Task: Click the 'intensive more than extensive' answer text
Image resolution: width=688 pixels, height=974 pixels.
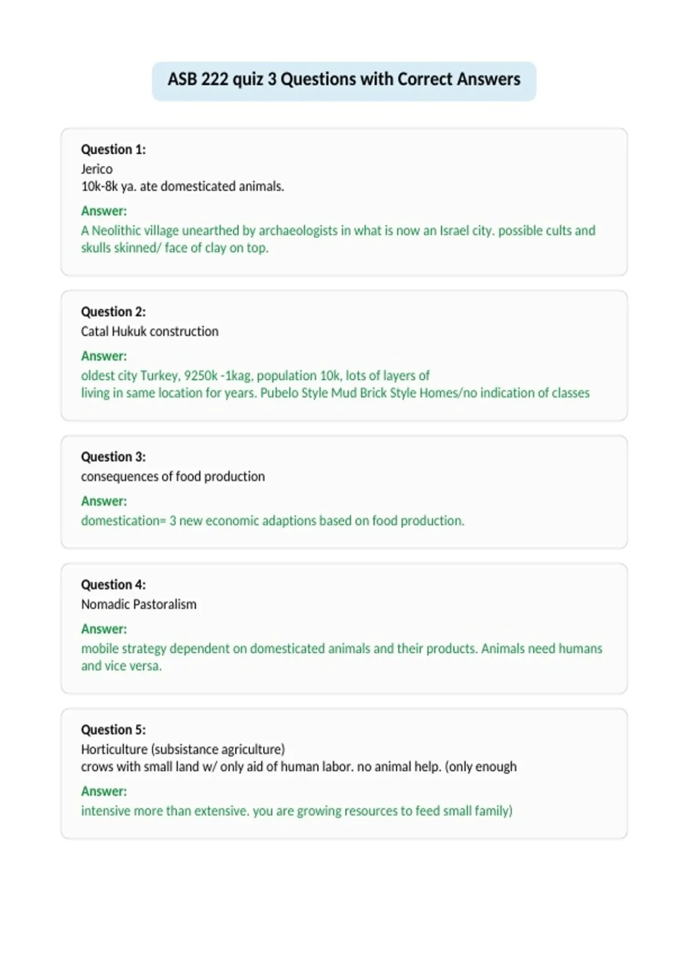Action: [296, 811]
